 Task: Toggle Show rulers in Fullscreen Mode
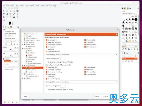pos(85,70)
